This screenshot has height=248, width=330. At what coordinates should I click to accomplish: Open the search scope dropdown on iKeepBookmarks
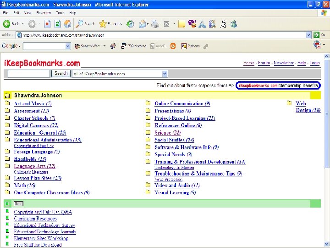tap(165, 73)
